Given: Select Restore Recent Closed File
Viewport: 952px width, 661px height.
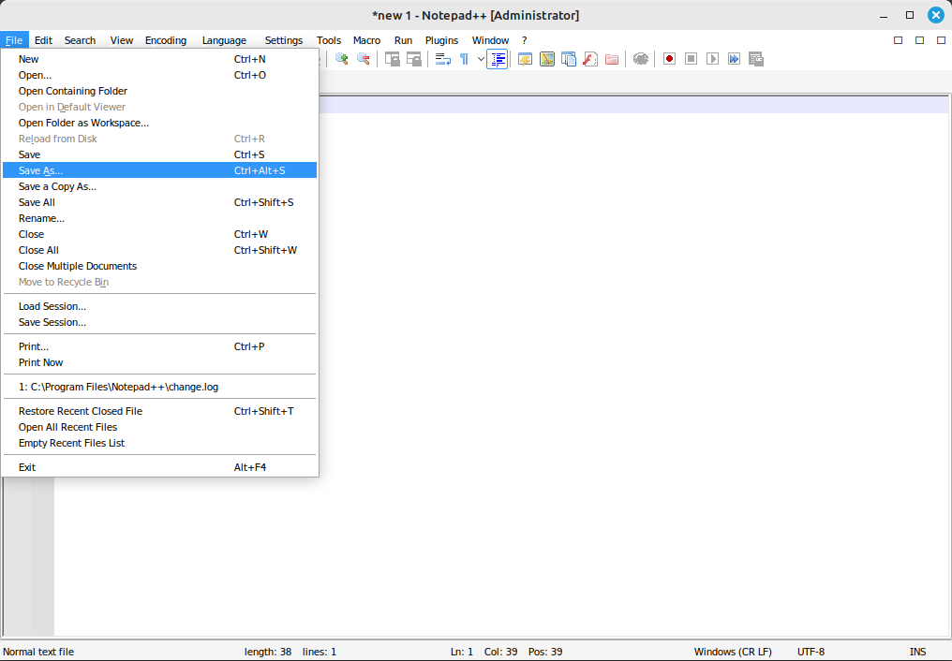Looking at the screenshot, I should [x=159, y=411].
